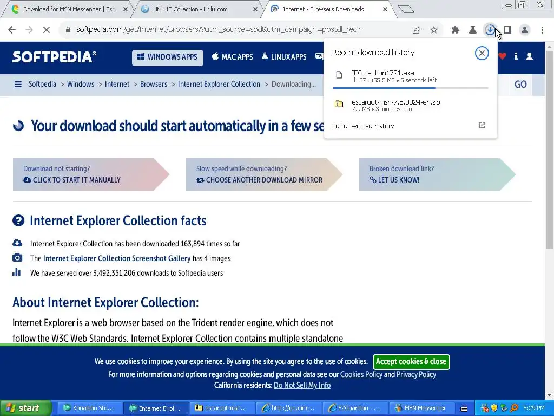Viewport: 554px width, 416px height.
Task: Open the Linux Apps section
Action: pos(284,56)
